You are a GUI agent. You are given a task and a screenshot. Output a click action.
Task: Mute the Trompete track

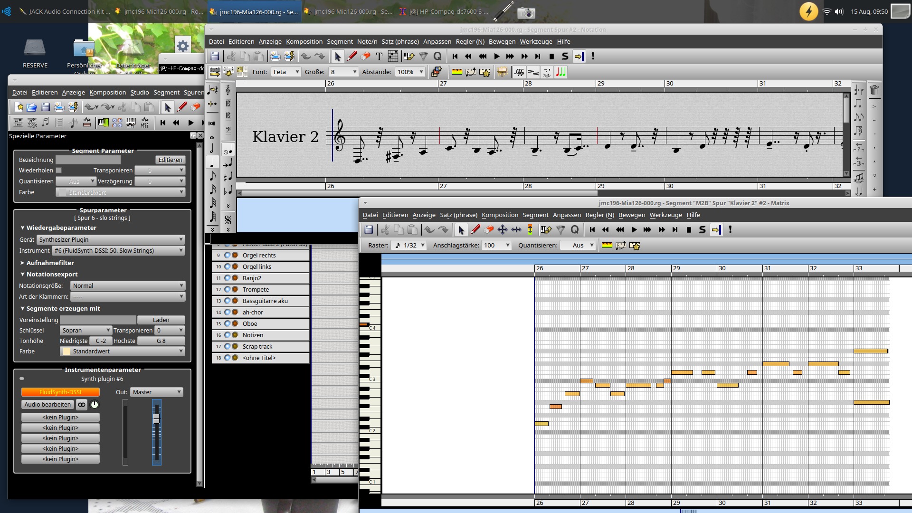tap(228, 289)
